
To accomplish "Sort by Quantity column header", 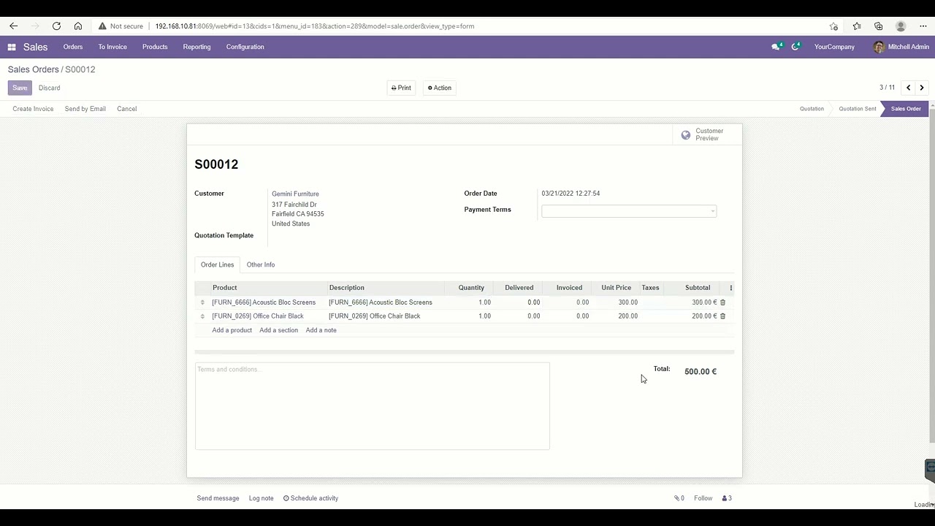I will point(469,288).
